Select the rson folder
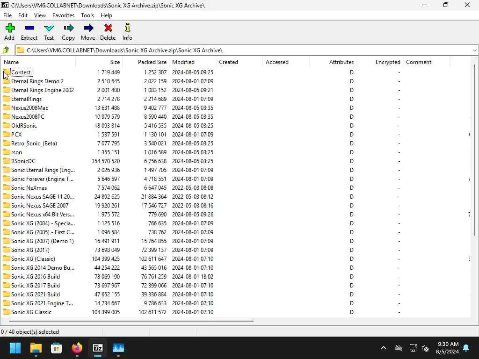The image size is (479, 359). pyautogui.click(x=16, y=152)
